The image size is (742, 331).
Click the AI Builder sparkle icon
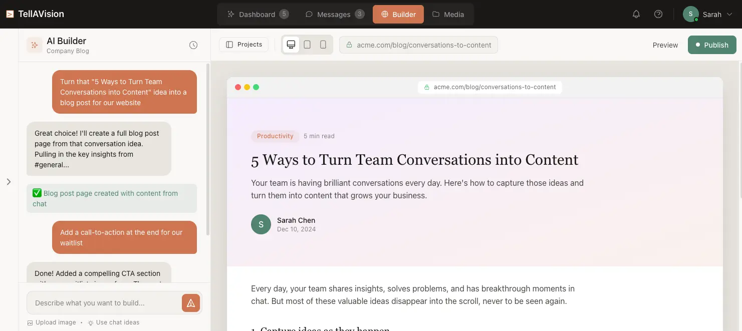pyautogui.click(x=35, y=45)
